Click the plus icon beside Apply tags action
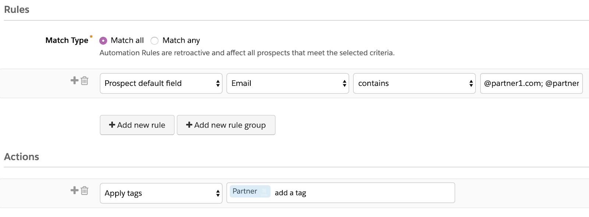The image size is (589, 217). (74, 190)
